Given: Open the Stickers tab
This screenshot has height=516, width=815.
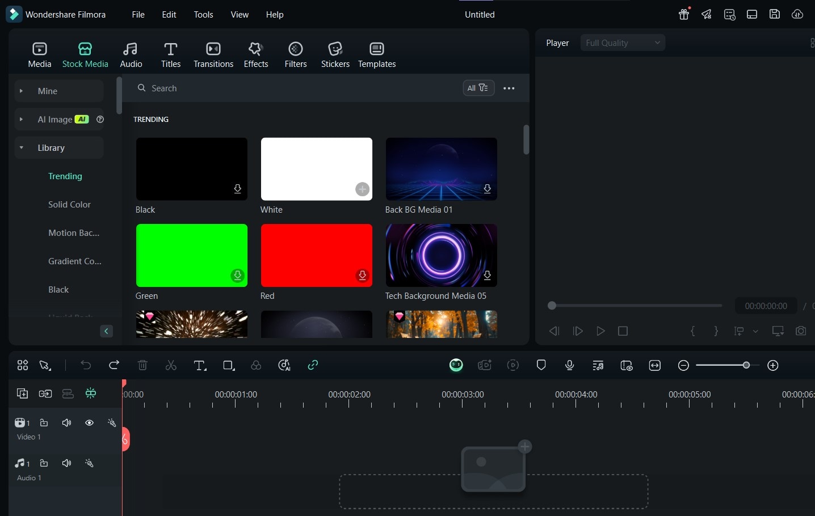Looking at the screenshot, I should point(335,55).
